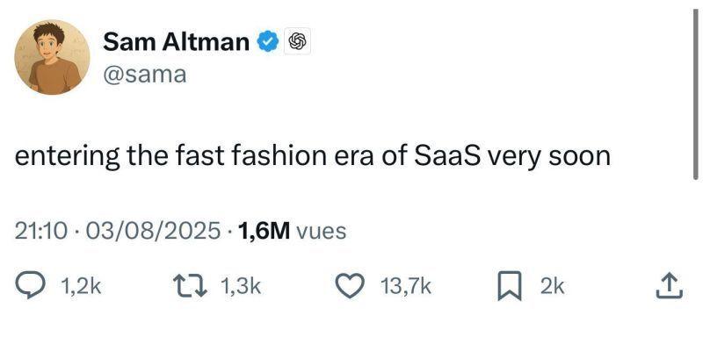Bookmark this tweet using the bookmark icon
The image size is (703, 337).
tap(510, 286)
